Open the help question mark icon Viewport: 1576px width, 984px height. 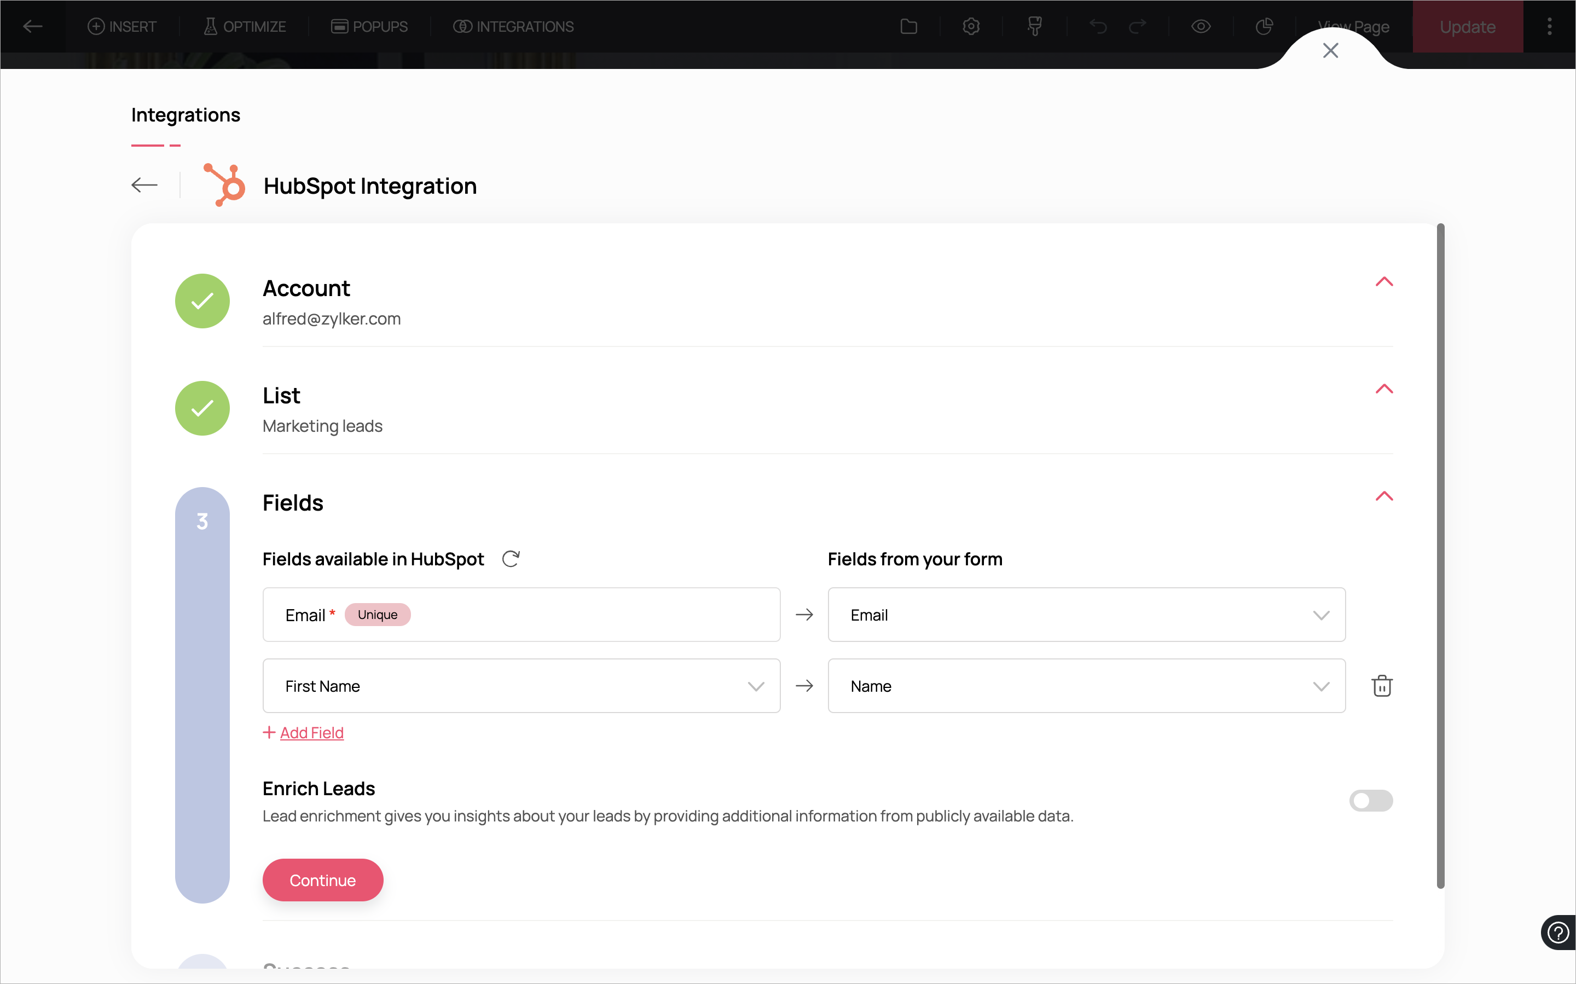(1558, 933)
